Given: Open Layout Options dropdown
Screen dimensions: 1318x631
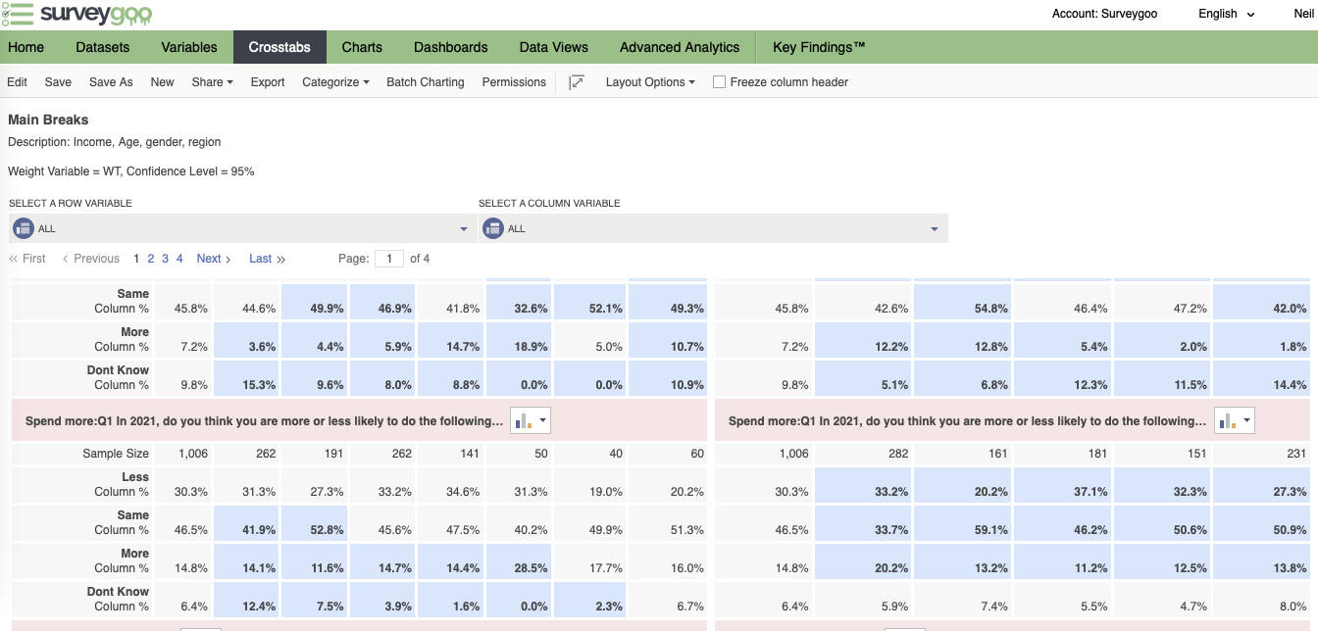Looking at the screenshot, I should pyautogui.click(x=650, y=82).
